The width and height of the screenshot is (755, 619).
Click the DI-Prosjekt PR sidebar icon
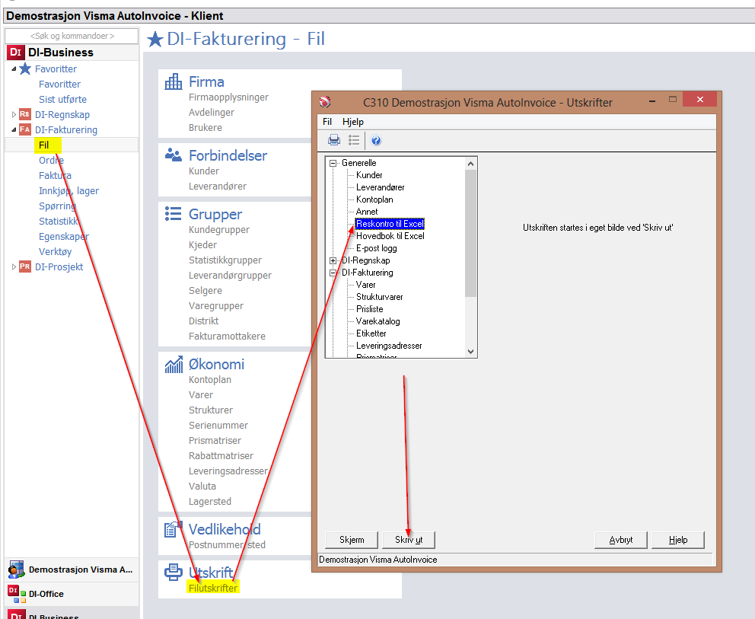click(x=25, y=266)
